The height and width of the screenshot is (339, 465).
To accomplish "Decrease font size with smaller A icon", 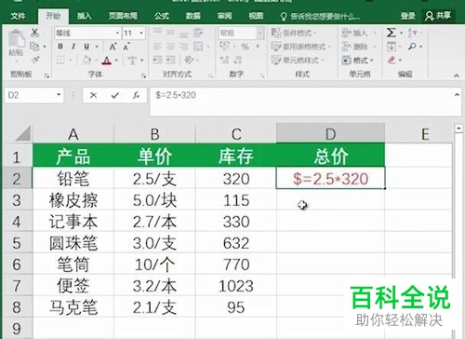I will click(126, 47).
